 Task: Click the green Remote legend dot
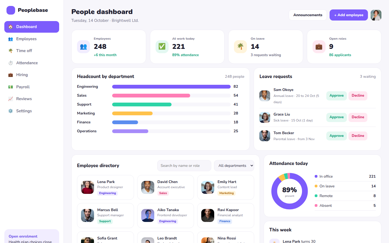(316, 196)
